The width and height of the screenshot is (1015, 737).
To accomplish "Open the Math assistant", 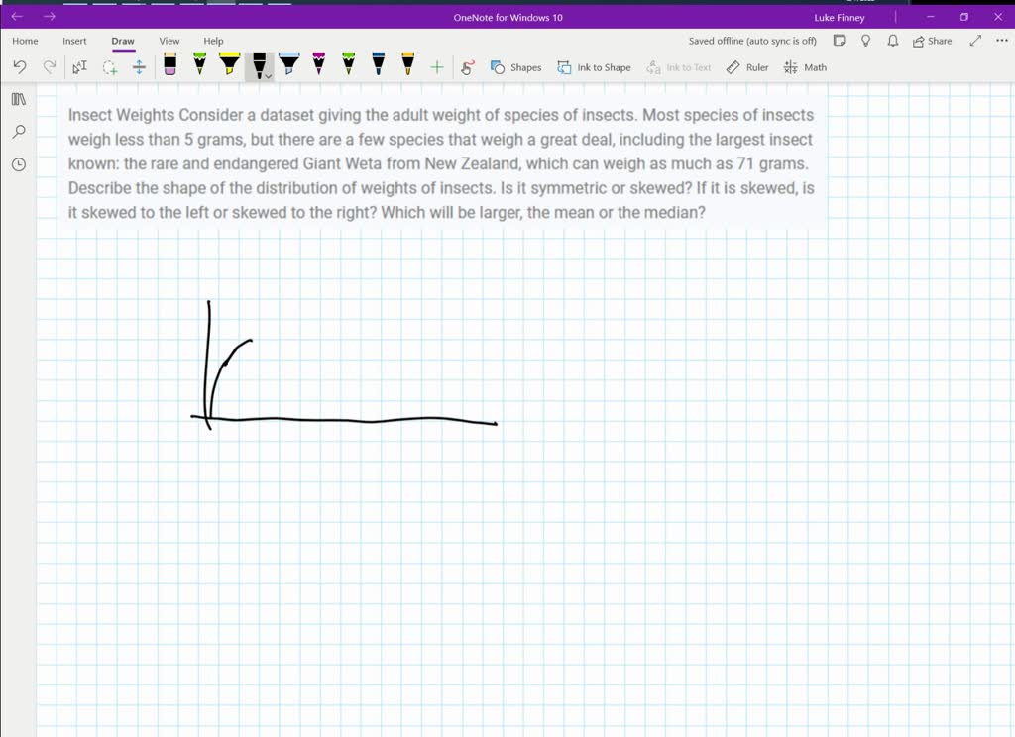I will [805, 67].
